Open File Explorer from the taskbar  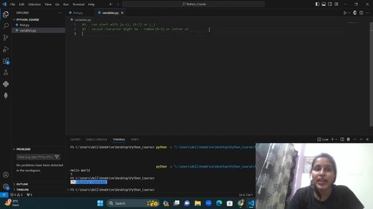[198, 203]
